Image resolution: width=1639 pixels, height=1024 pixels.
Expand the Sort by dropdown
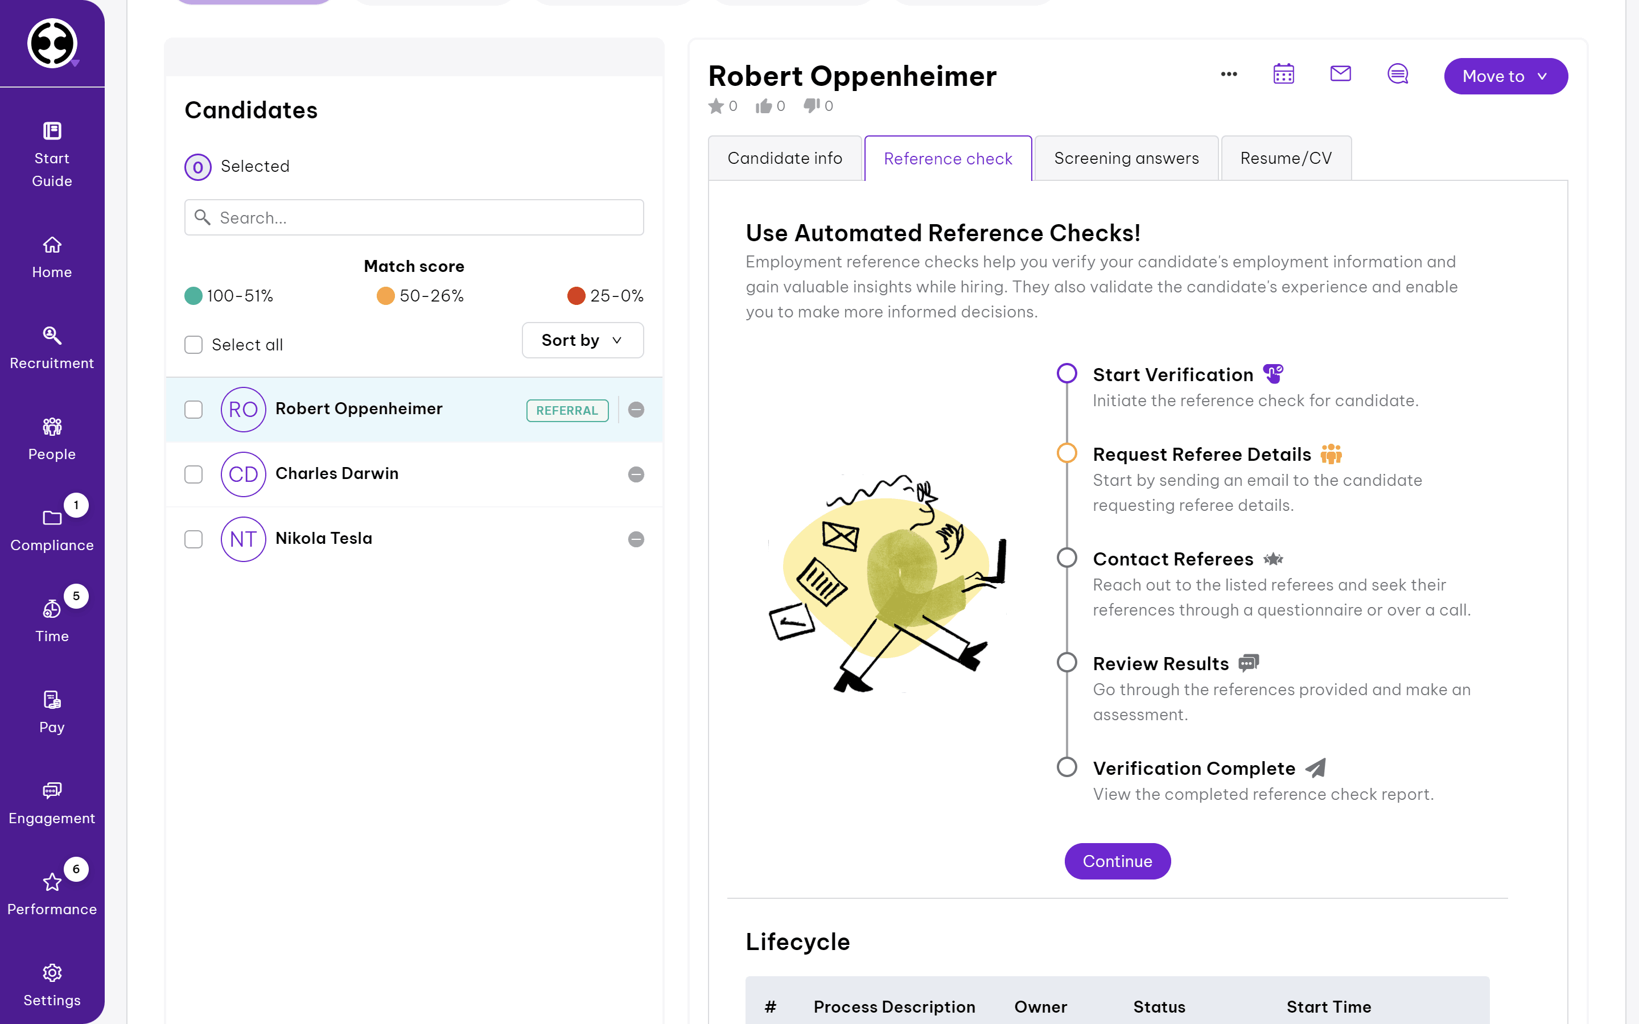click(582, 340)
